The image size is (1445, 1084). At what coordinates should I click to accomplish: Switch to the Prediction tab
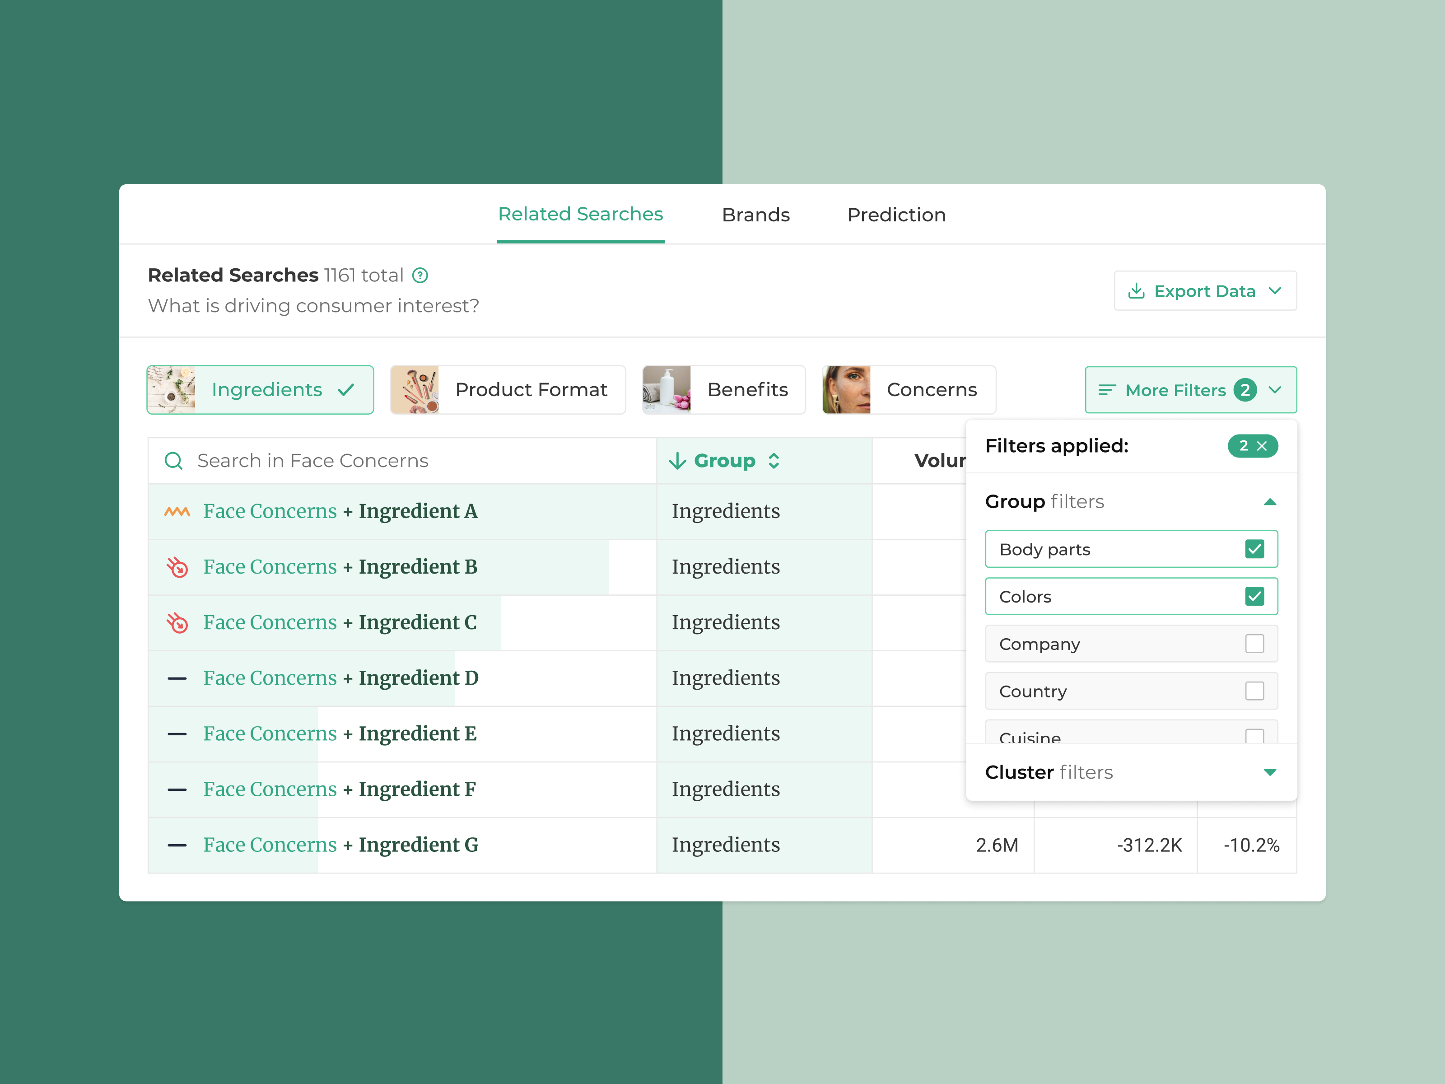click(896, 215)
